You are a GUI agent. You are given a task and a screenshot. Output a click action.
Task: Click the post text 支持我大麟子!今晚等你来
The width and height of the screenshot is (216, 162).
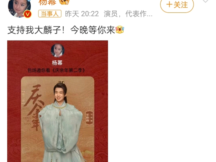tap(61, 30)
